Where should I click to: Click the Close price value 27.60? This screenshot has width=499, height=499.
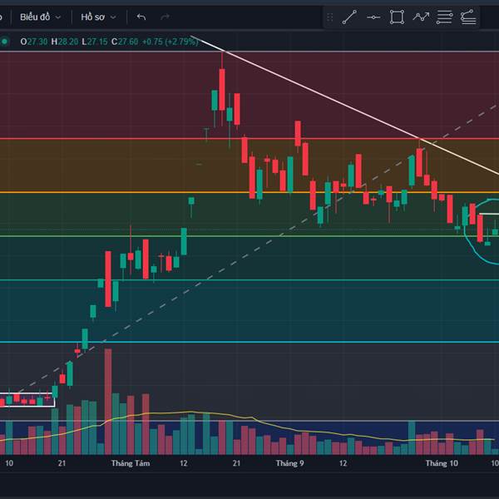(x=128, y=42)
